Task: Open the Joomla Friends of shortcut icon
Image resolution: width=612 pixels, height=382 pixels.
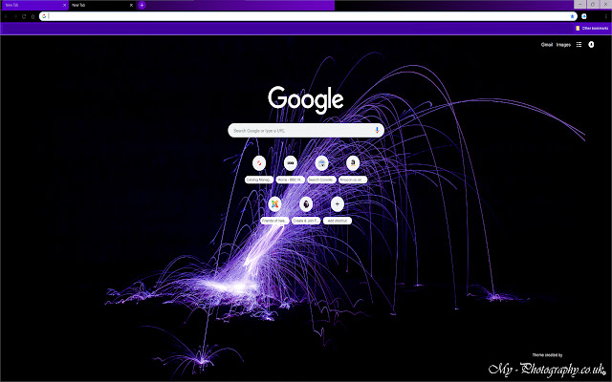Action: (x=274, y=203)
